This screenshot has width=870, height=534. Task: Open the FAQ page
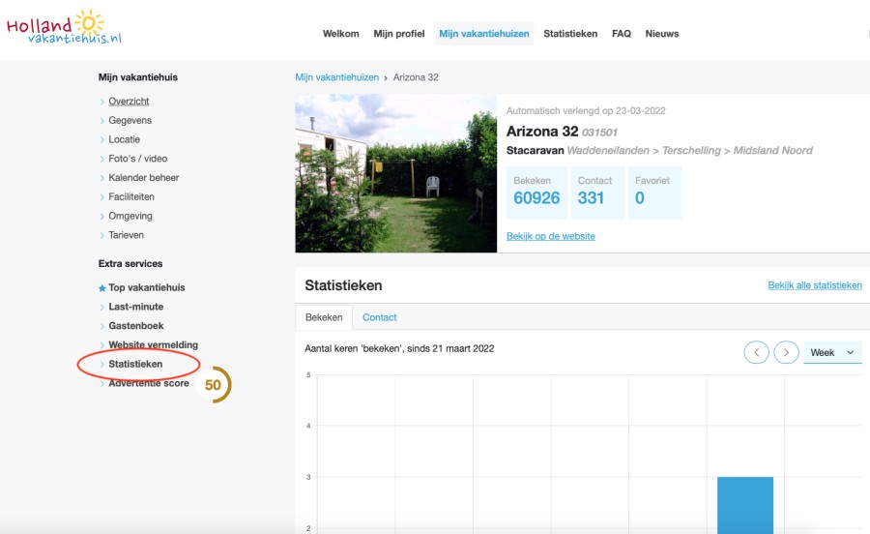(x=622, y=34)
